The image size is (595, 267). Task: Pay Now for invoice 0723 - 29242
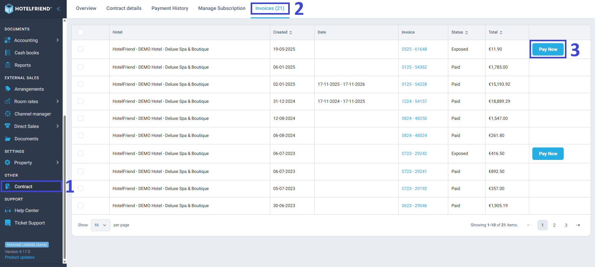548,154
